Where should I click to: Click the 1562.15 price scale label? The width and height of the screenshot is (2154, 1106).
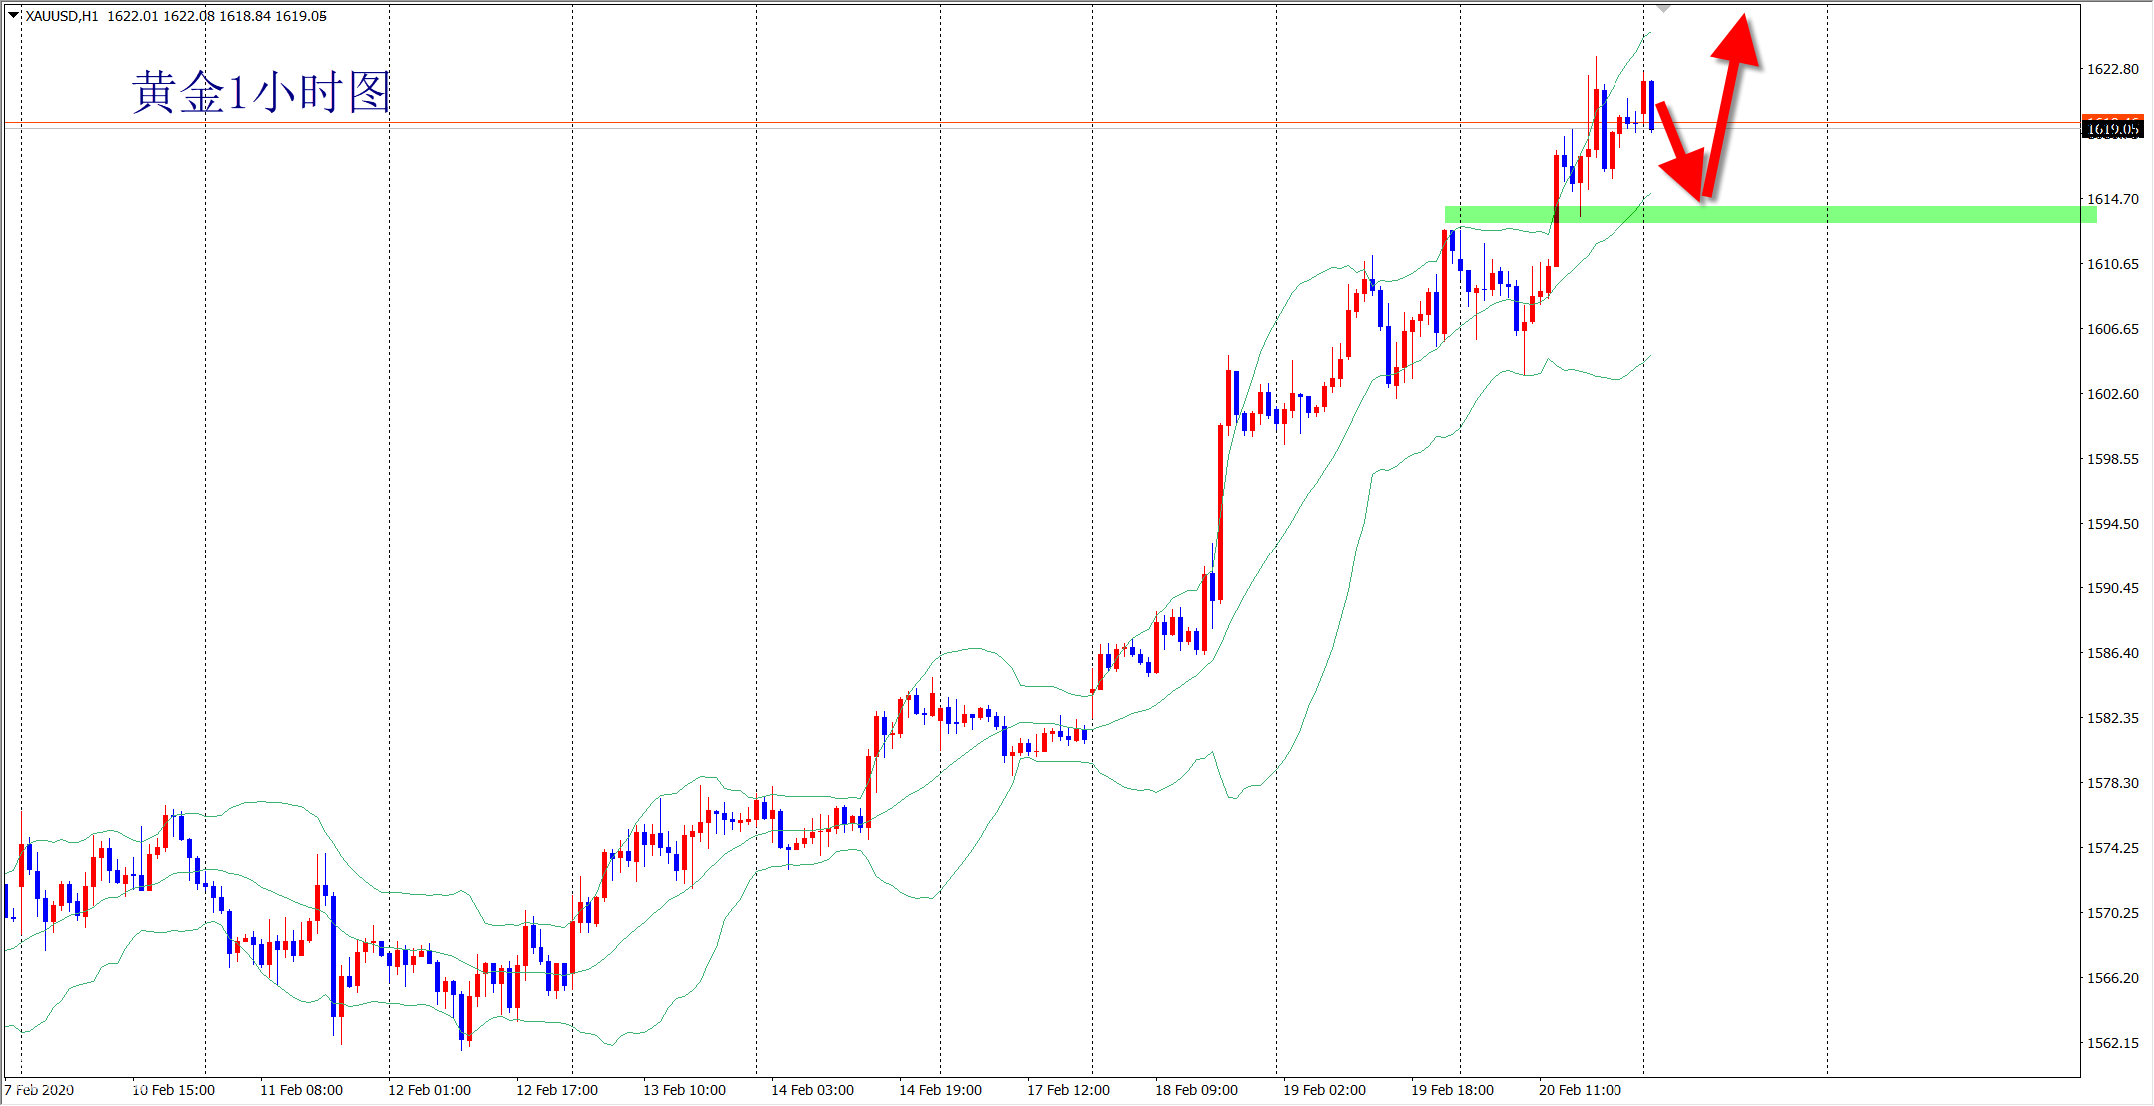point(2112,1043)
